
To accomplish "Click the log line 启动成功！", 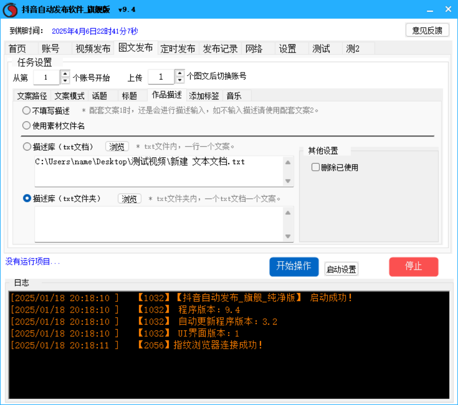I will coord(181,298).
